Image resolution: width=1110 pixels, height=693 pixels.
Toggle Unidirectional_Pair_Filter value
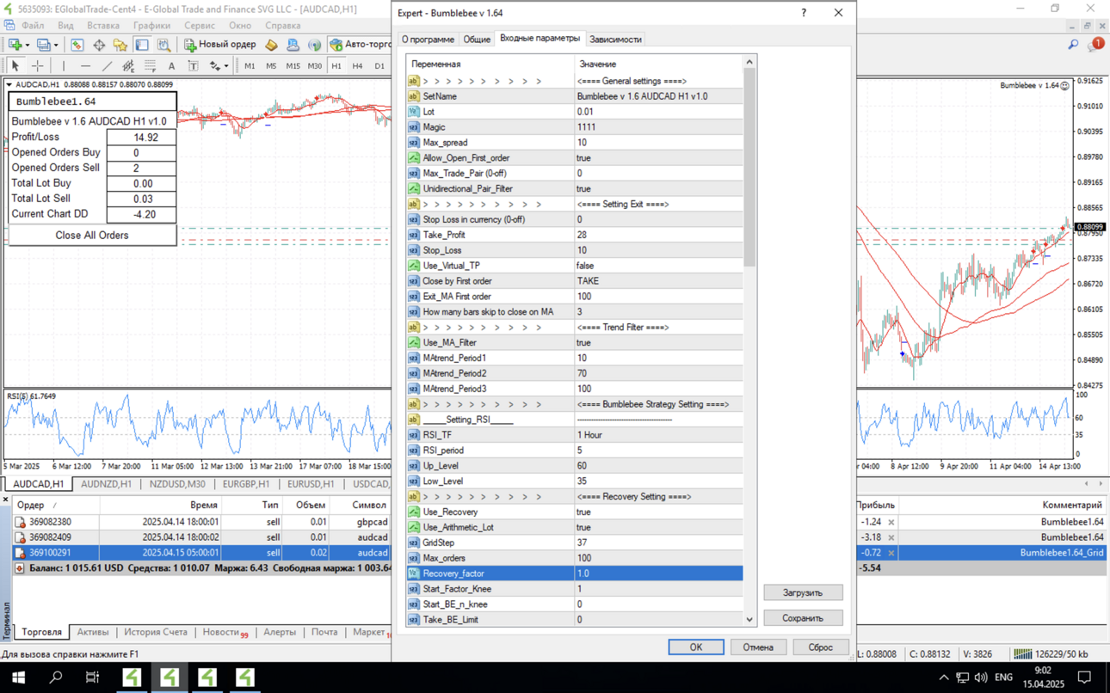pyautogui.click(x=658, y=188)
